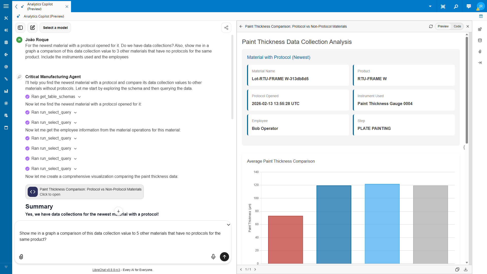This screenshot has width=487, height=274.
Task: Copy the artifact to clipboard
Action: (x=457, y=269)
